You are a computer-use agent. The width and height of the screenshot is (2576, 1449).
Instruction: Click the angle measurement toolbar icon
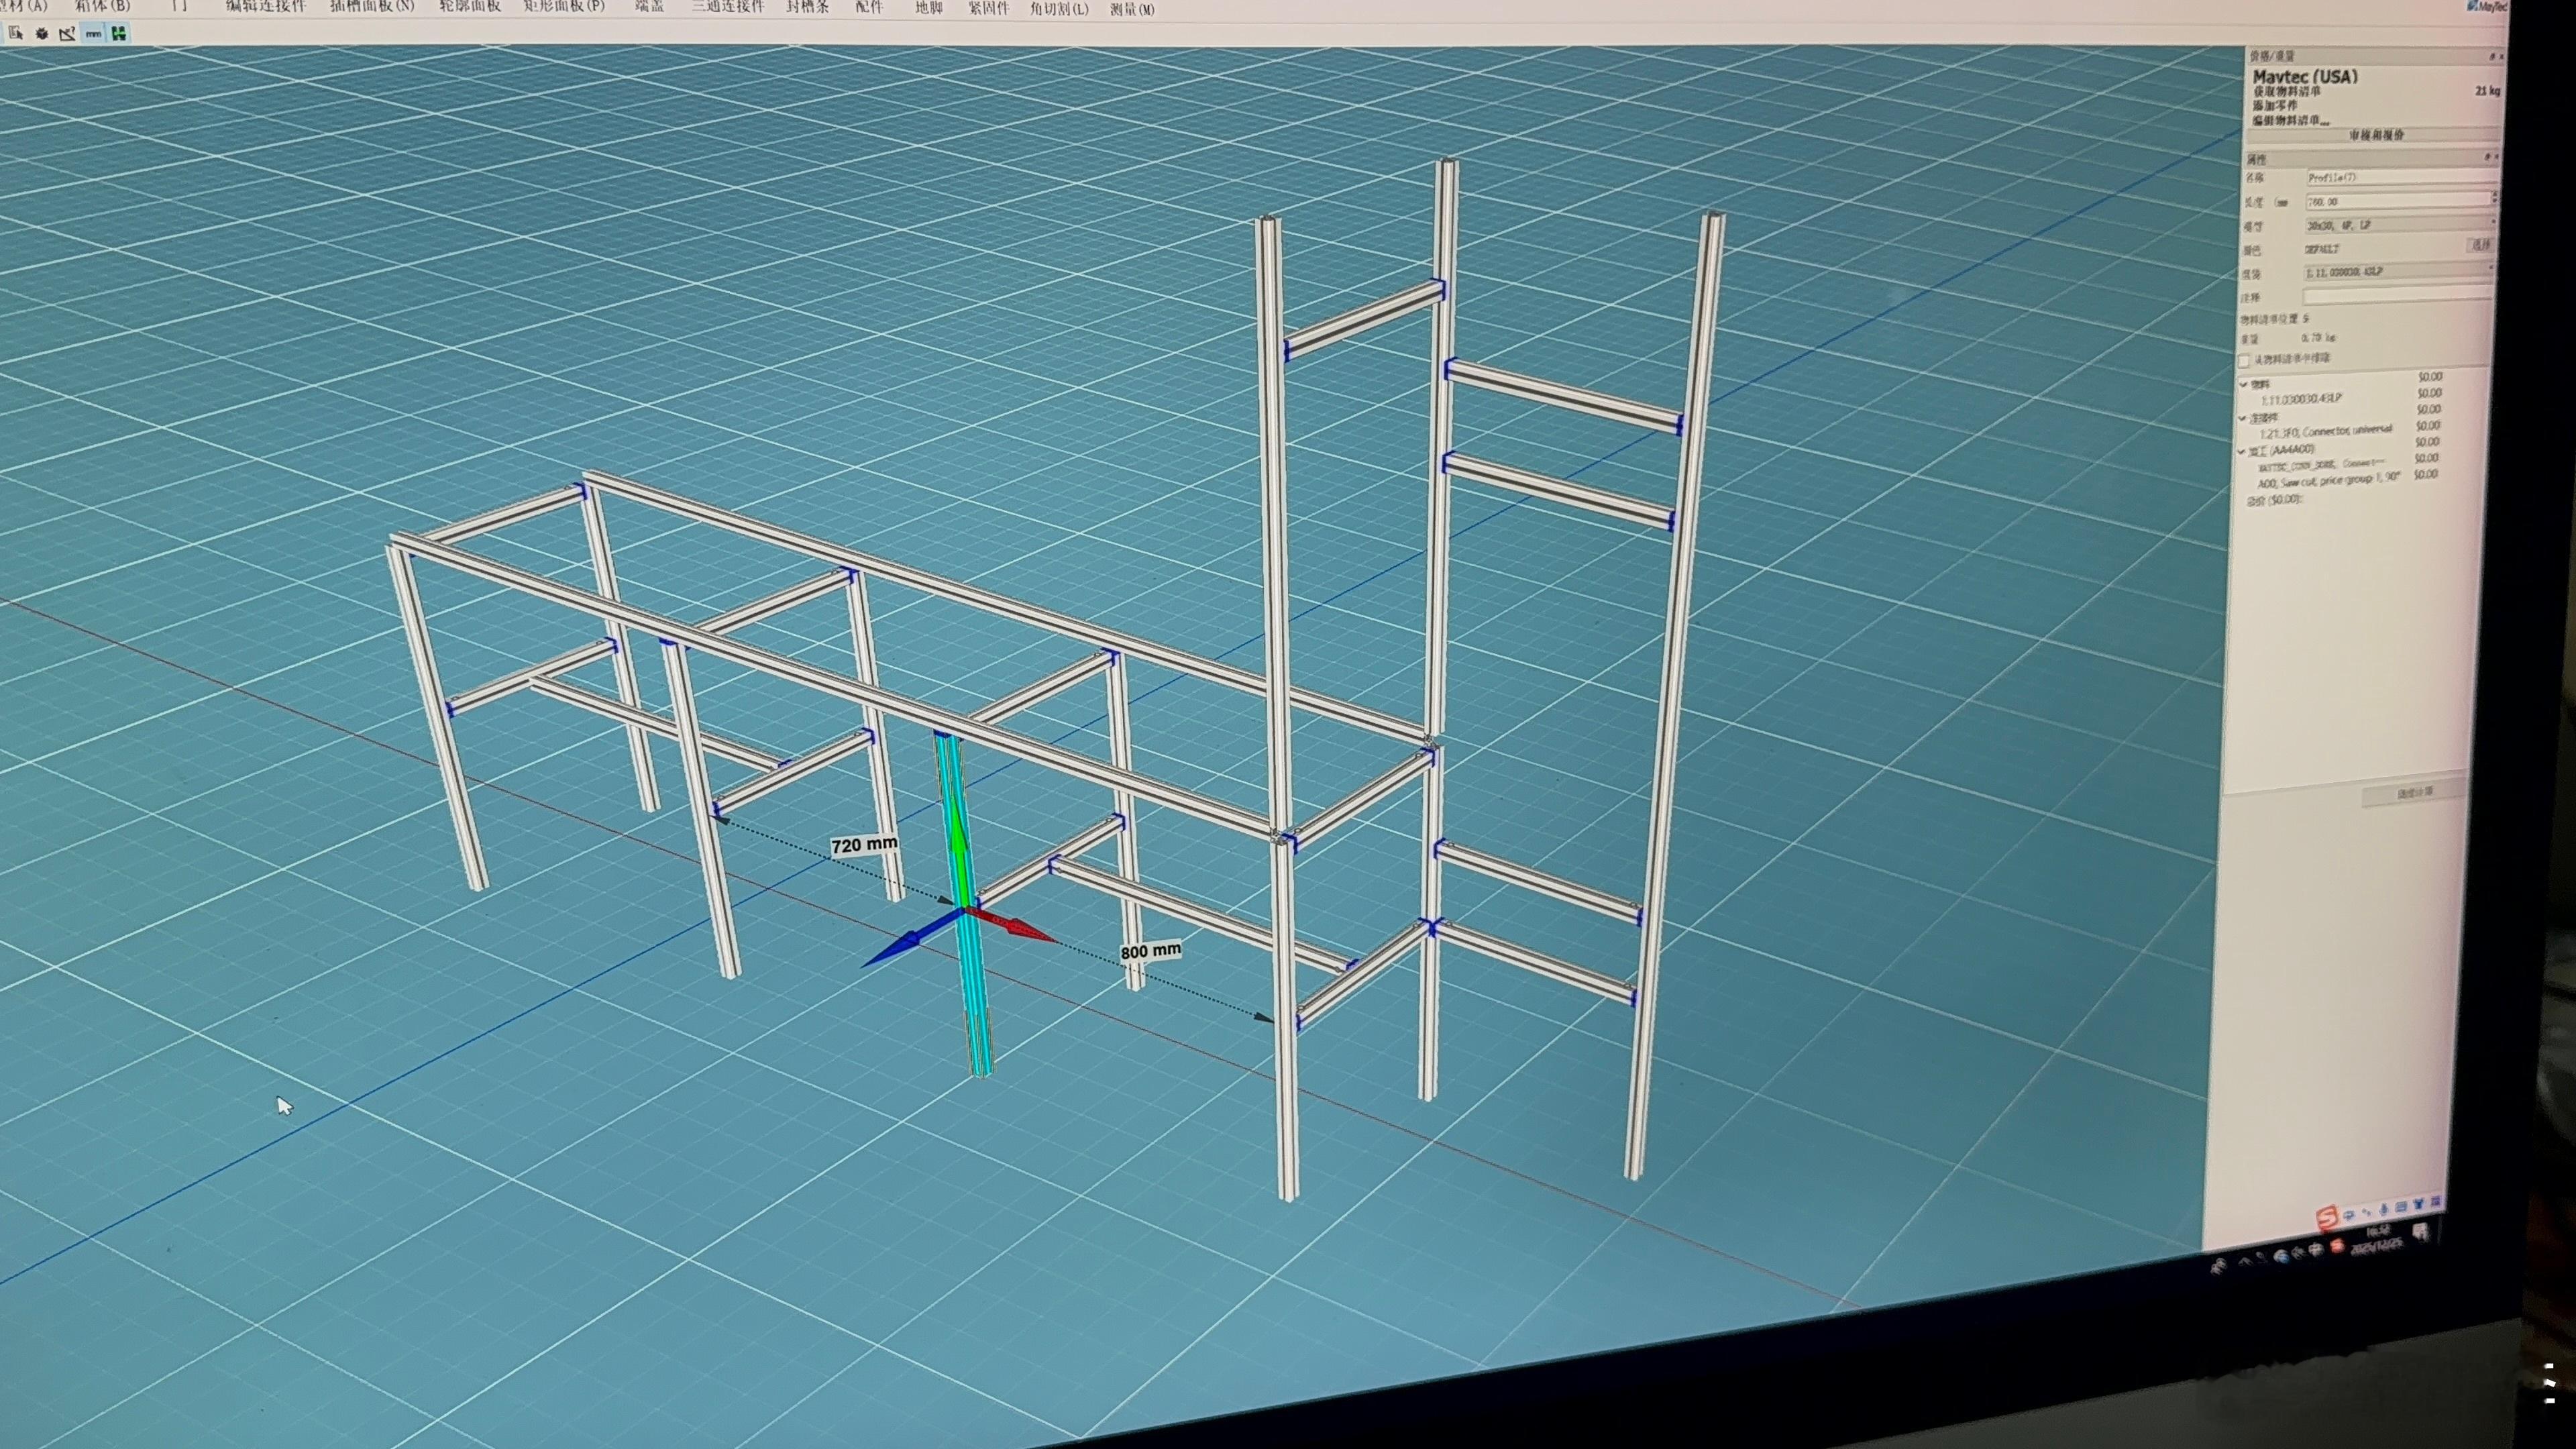pyautogui.click(x=67, y=34)
